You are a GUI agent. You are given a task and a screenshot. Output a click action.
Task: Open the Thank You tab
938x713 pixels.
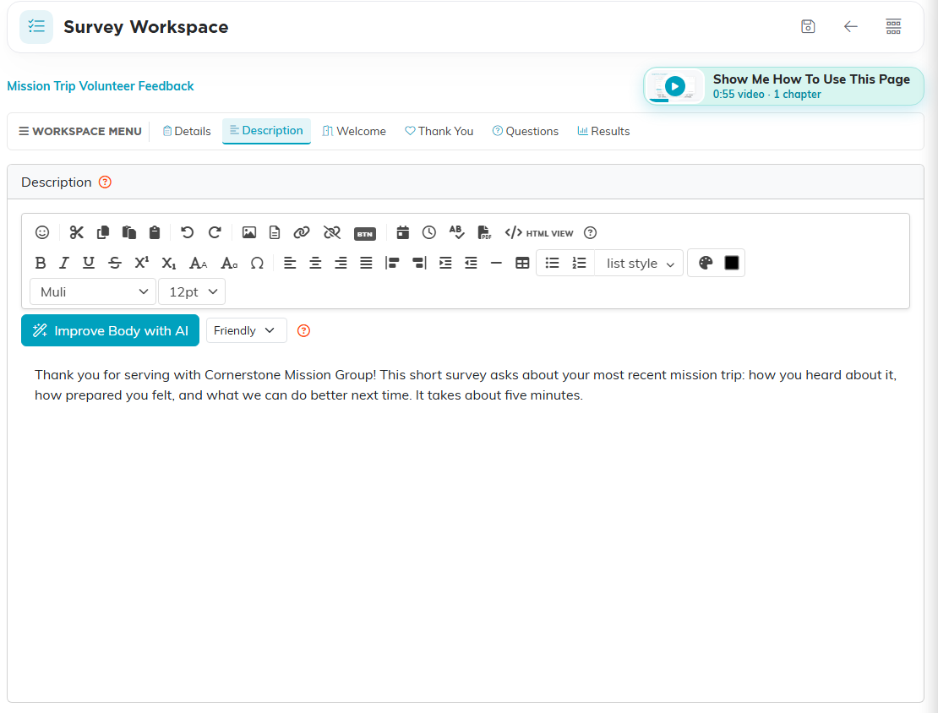tap(439, 131)
